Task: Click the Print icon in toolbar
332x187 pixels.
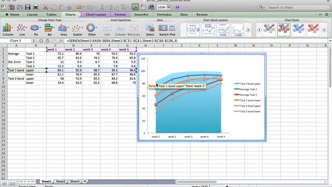Action: pos(36,7)
